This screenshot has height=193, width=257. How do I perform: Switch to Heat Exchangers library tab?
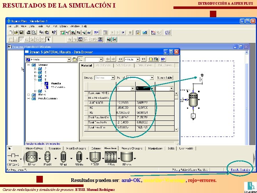[x=76, y=148]
